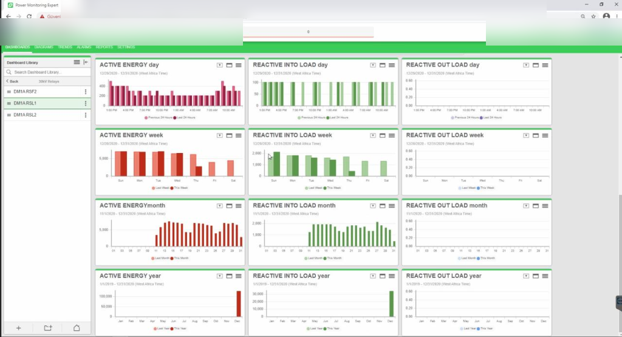Open REACTIVE OUT LOAD day gadget menu

click(x=545, y=65)
